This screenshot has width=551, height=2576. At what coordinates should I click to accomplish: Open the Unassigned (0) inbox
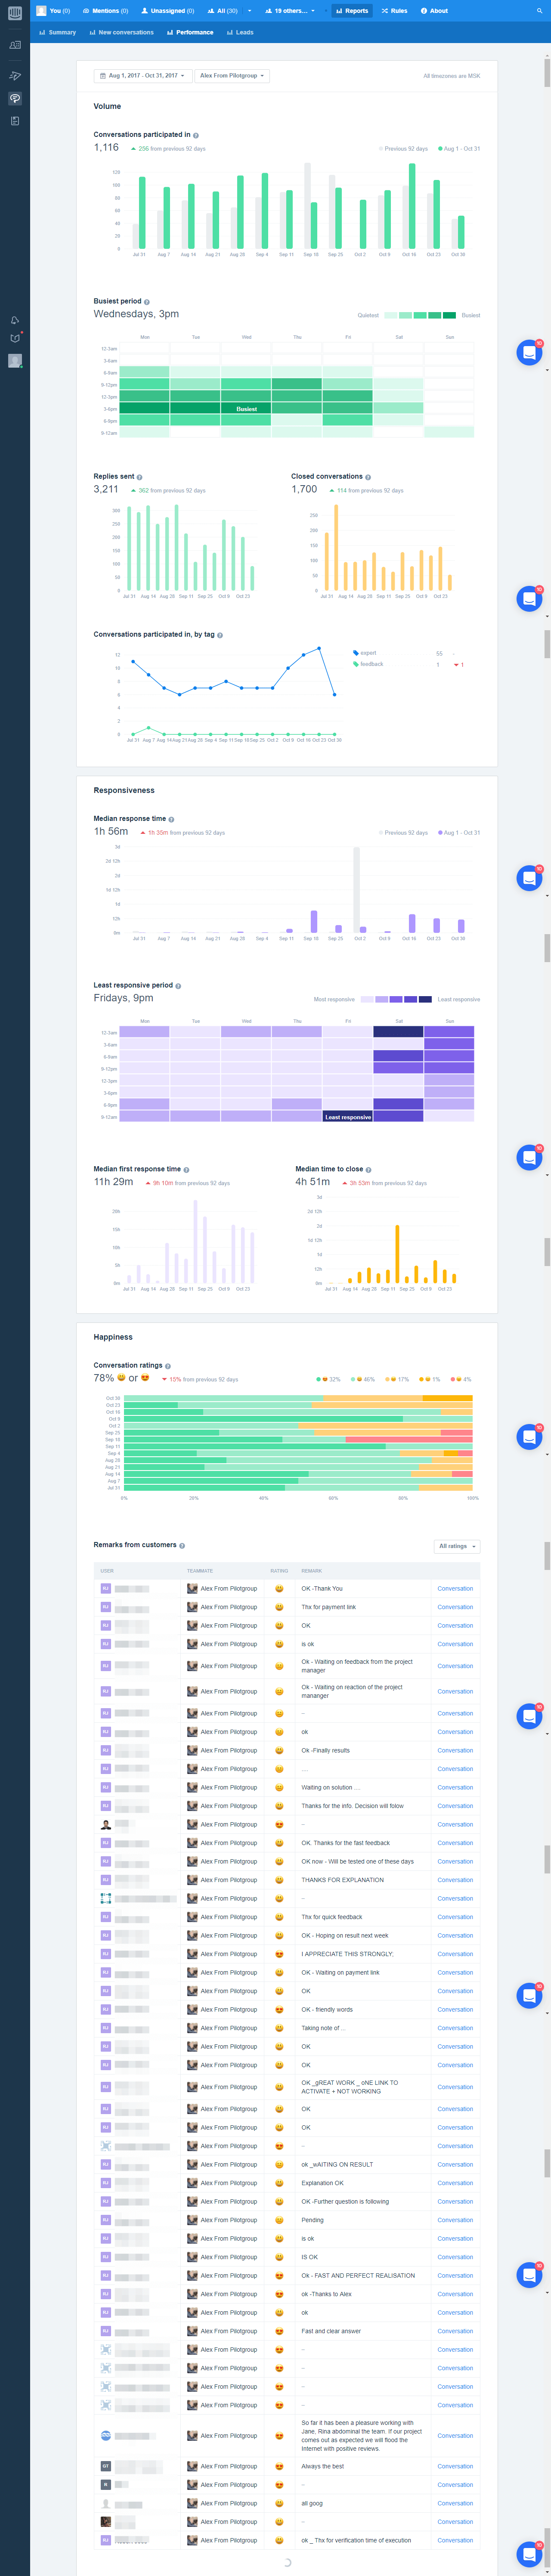(168, 11)
